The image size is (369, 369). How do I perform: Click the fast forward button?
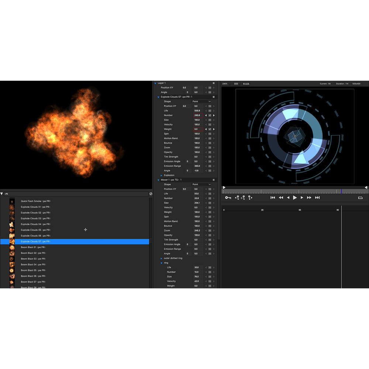(310, 197)
